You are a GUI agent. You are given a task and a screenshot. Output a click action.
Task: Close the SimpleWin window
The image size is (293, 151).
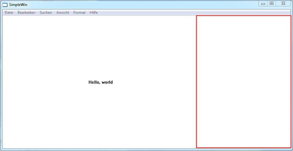click(x=283, y=3)
